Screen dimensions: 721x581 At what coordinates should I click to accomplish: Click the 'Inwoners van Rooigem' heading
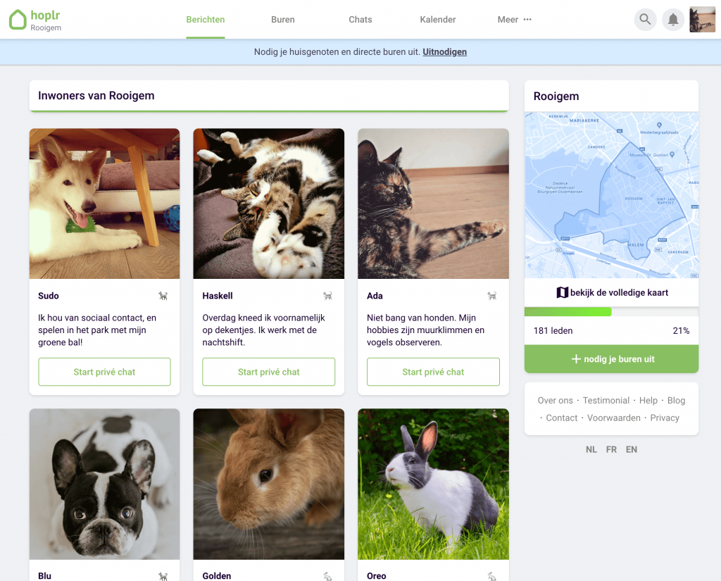pos(96,96)
